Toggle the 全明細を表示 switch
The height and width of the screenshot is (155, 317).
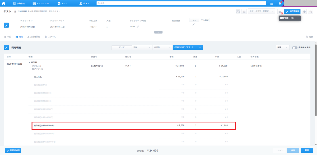point(295,48)
